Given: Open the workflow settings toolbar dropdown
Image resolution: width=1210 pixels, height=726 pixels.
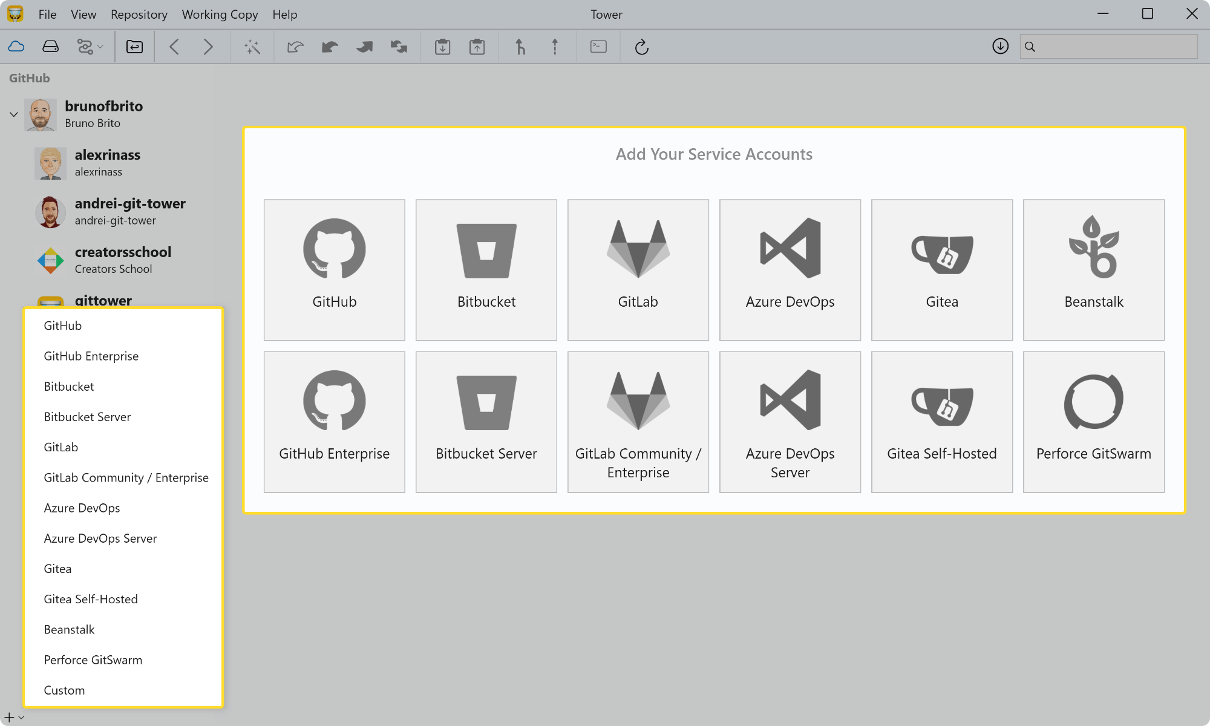Looking at the screenshot, I should click(x=90, y=47).
